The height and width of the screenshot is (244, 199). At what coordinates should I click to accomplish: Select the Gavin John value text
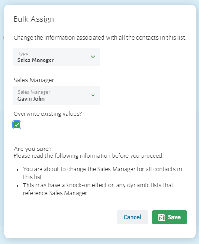click(x=31, y=99)
